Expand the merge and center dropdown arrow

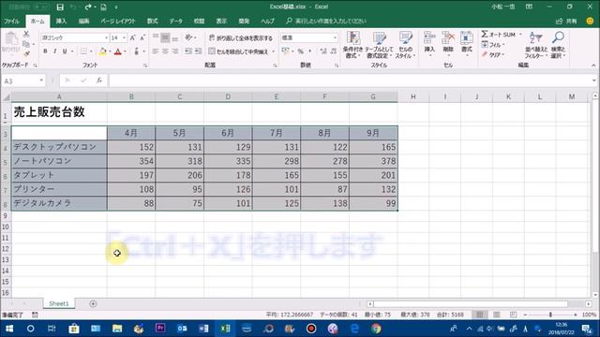coord(273,51)
